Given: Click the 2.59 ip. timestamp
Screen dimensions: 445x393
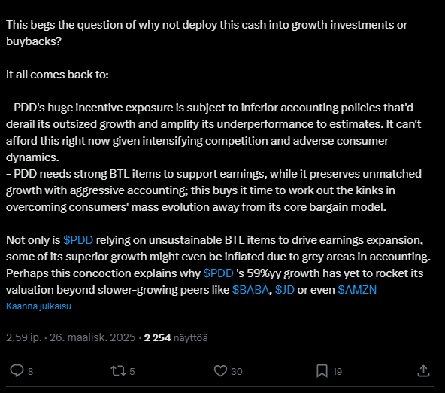Looking at the screenshot, I should click(23, 337).
